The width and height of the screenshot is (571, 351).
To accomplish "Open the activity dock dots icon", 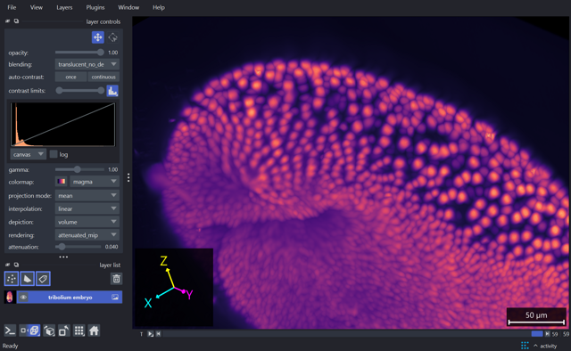I will pos(525,346).
